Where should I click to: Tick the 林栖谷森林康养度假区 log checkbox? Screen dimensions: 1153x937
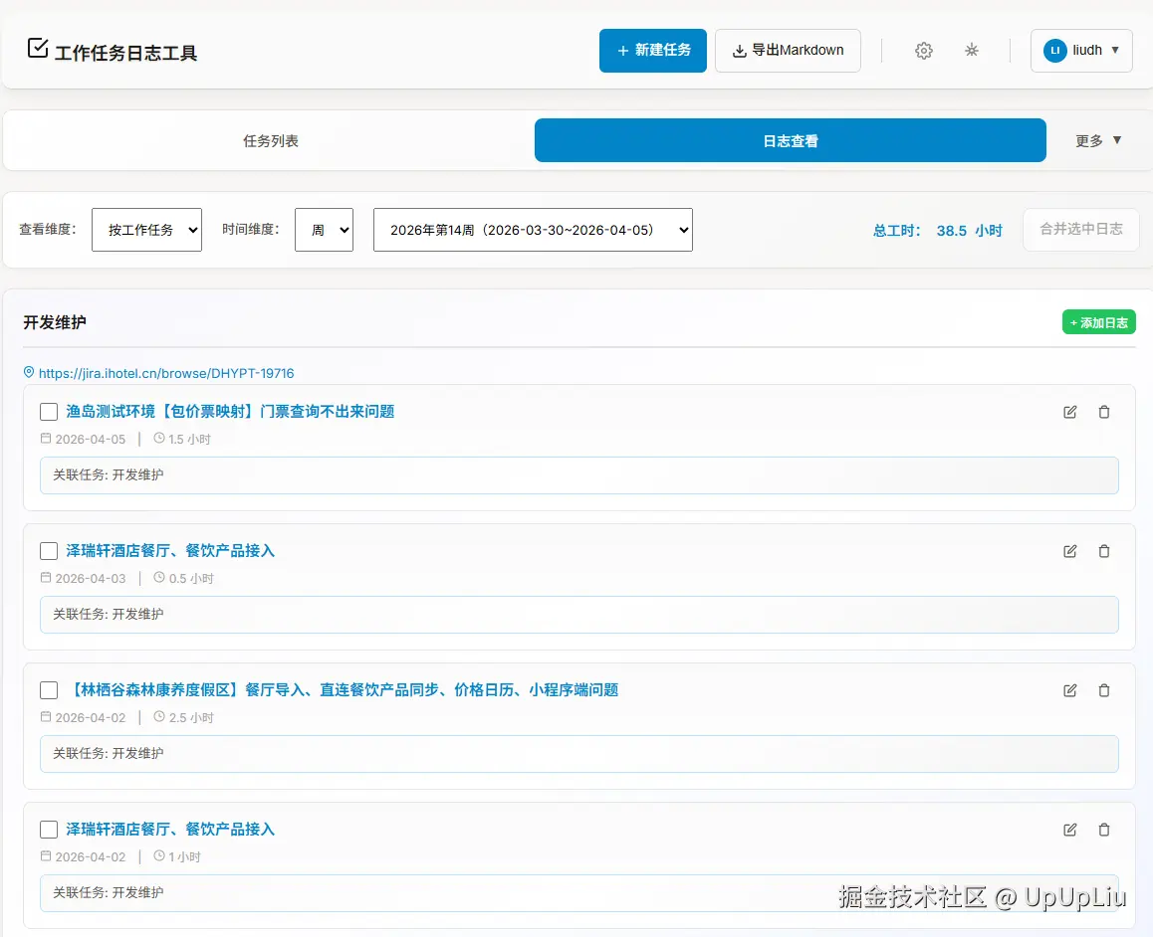[49, 690]
